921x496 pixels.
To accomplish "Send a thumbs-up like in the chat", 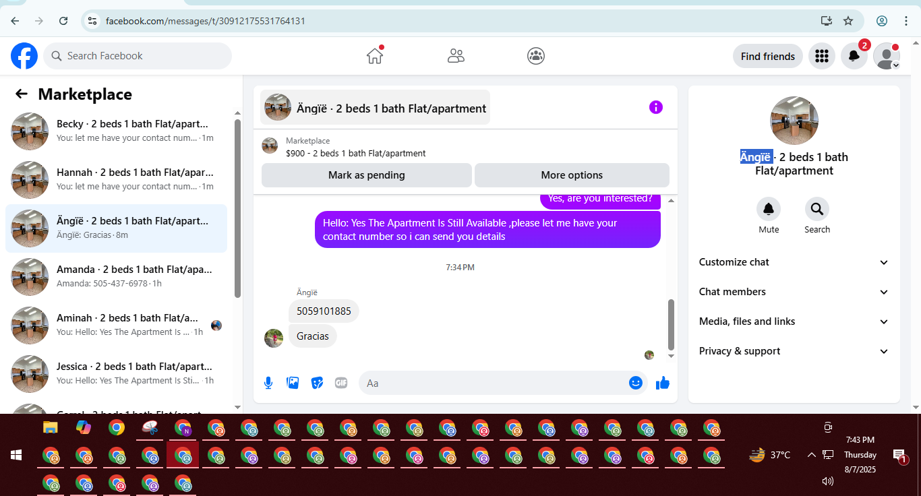I will 663,383.
